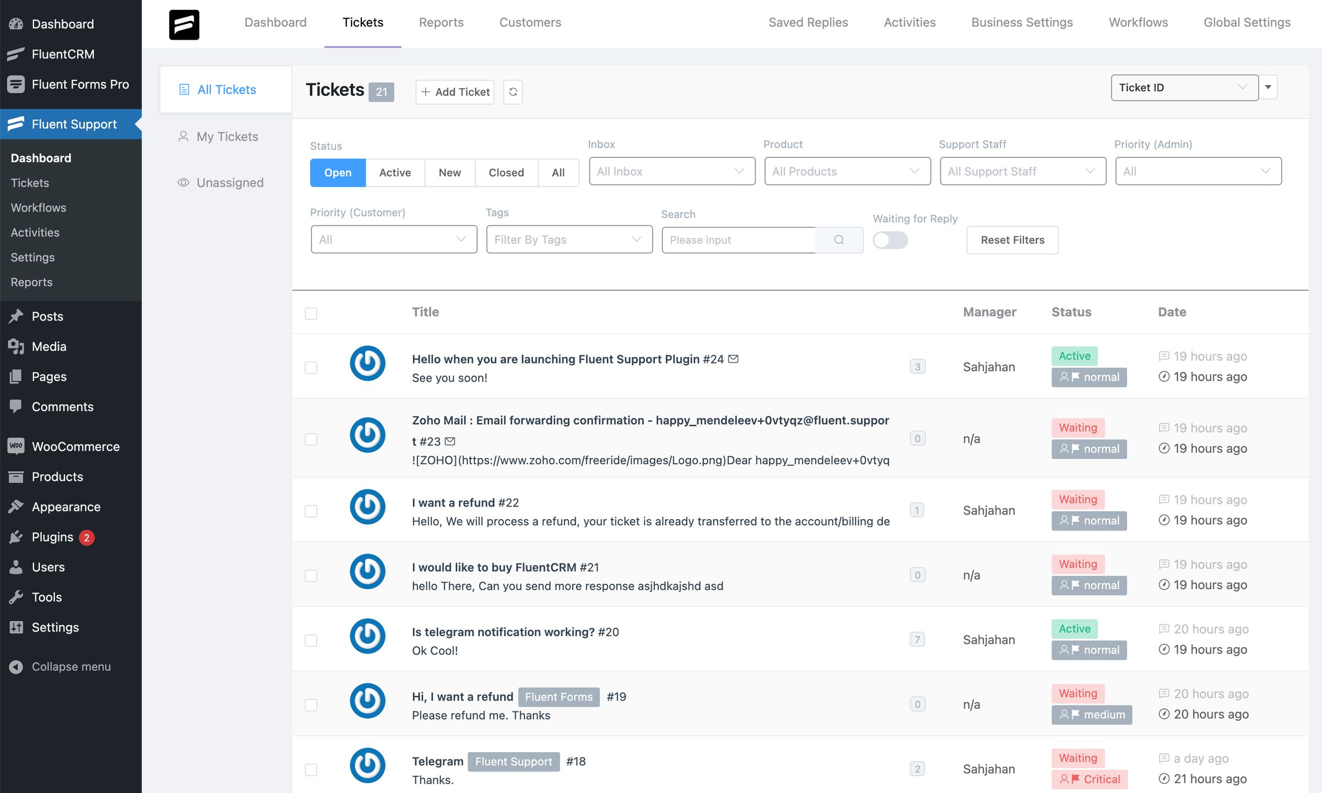Expand the All Products filter dropdown
1322x793 pixels.
pos(847,171)
